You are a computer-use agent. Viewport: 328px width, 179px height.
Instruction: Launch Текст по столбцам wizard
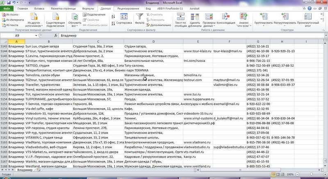(x=180, y=20)
